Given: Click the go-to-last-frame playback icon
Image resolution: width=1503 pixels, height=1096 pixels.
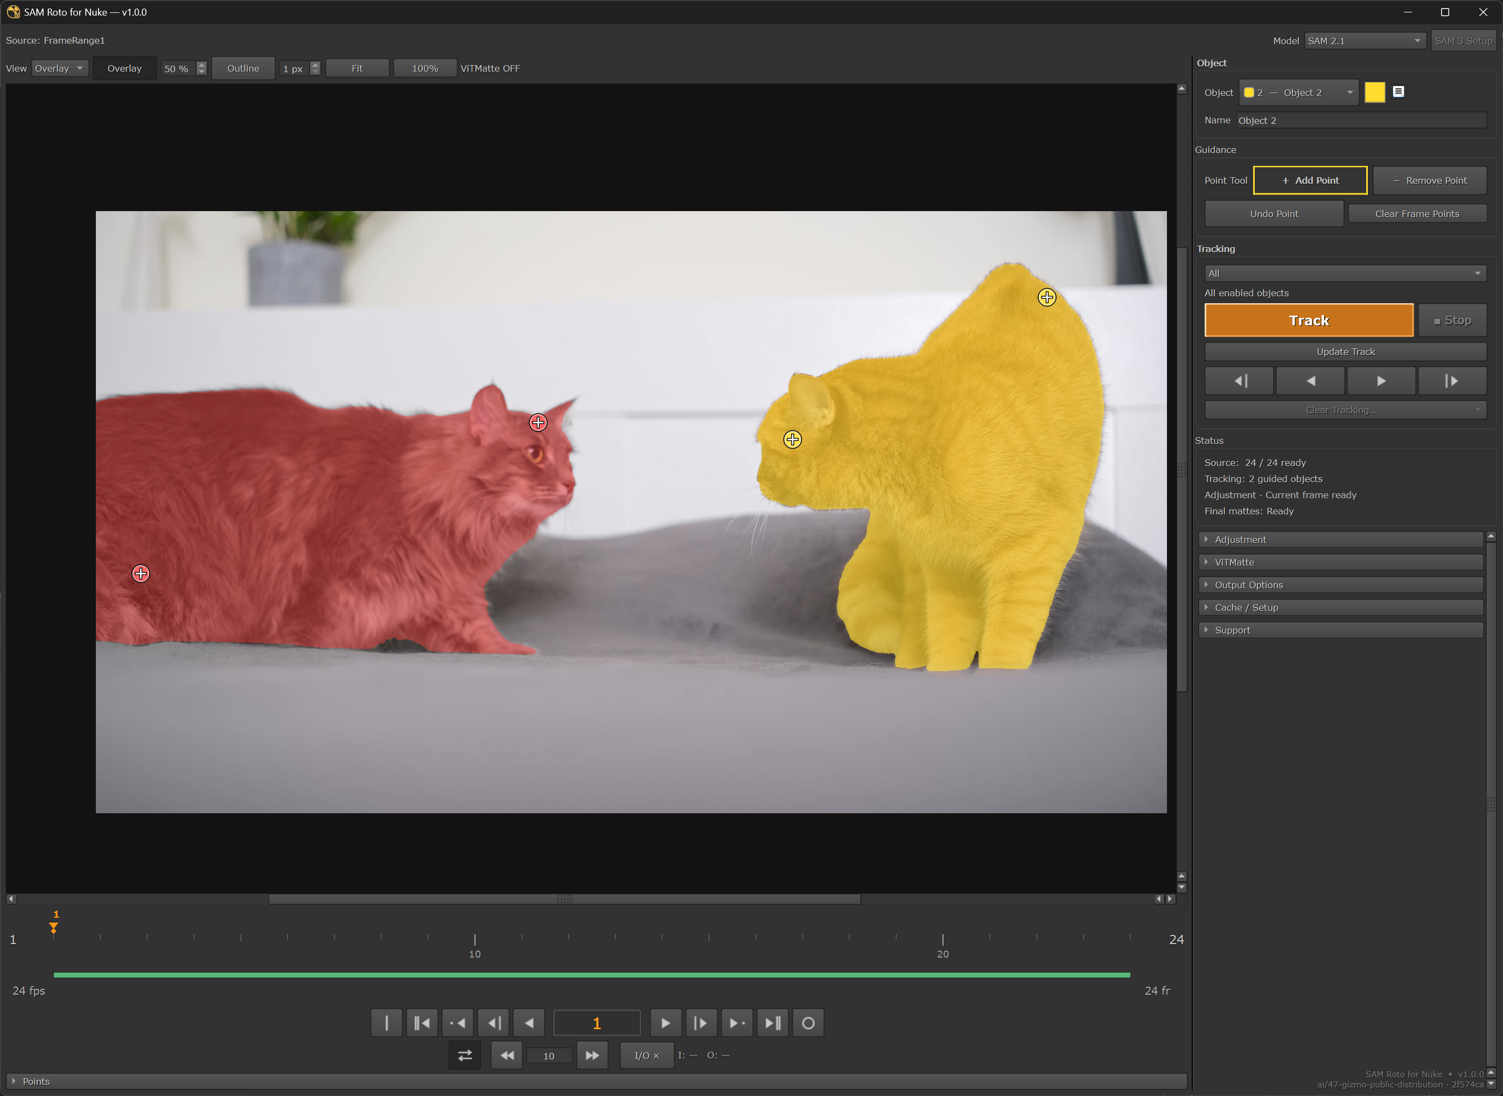Looking at the screenshot, I should pos(772,1023).
